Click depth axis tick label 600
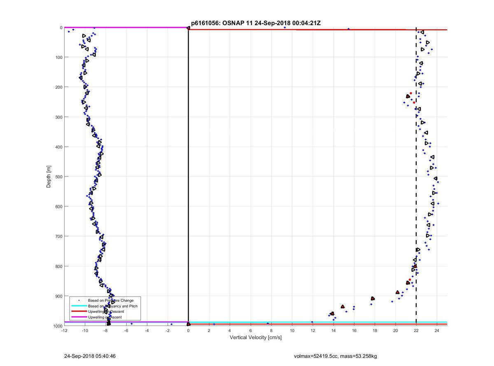Viewport: 494px width, 366px height. [59, 206]
